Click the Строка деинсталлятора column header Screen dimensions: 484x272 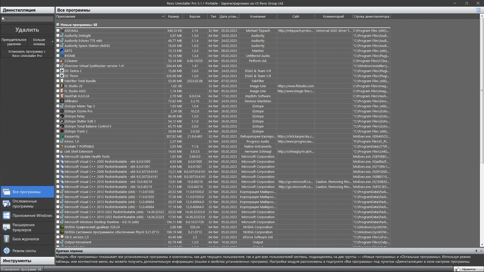click(371, 17)
